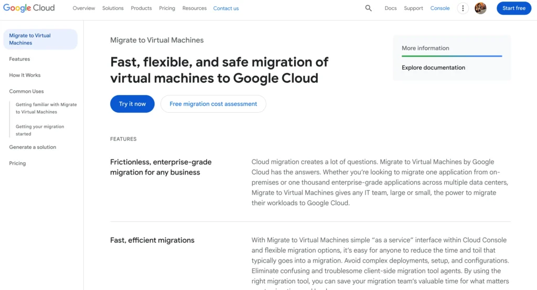Open Free migration cost assessment
This screenshot has width=537, height=290.
click(x=213, y=104)
